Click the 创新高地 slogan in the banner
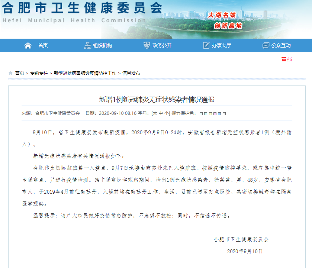The width and height of the screenshot is (312, 268). [228, 26]
